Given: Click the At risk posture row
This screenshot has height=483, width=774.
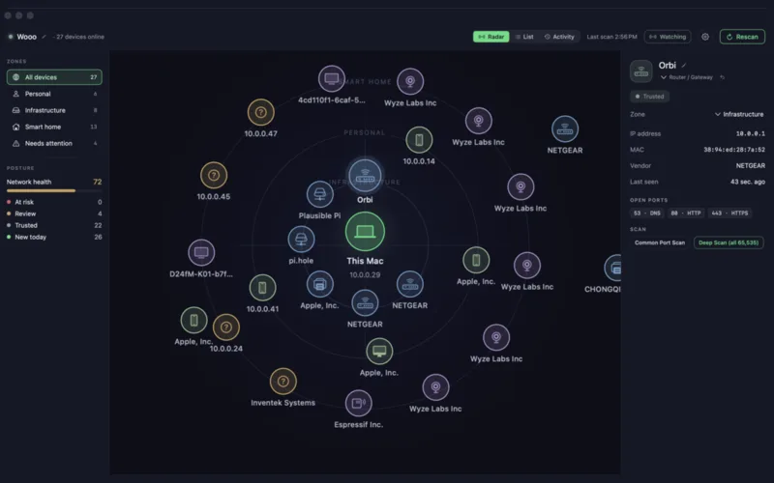Looking at the screenshot, I should [x=54, y=202].
